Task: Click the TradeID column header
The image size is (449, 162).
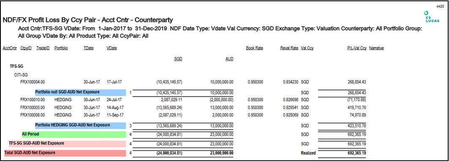Action: pyautogui.click(x=43, y=48)
